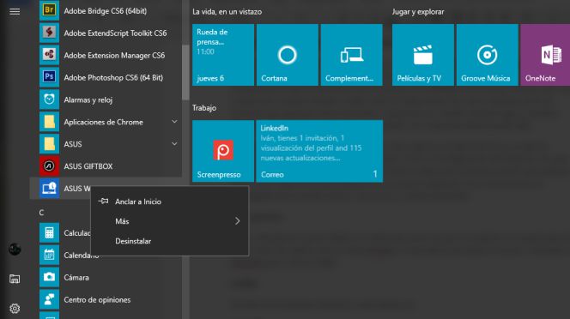Open the Settings gear in left sidebar
This screenshot has height=319, width=570.
15,309
